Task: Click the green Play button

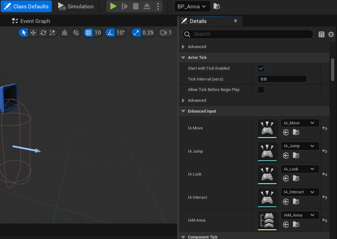Action: coord(113,6)
